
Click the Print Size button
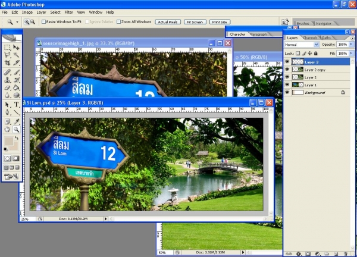coord(220,22)
